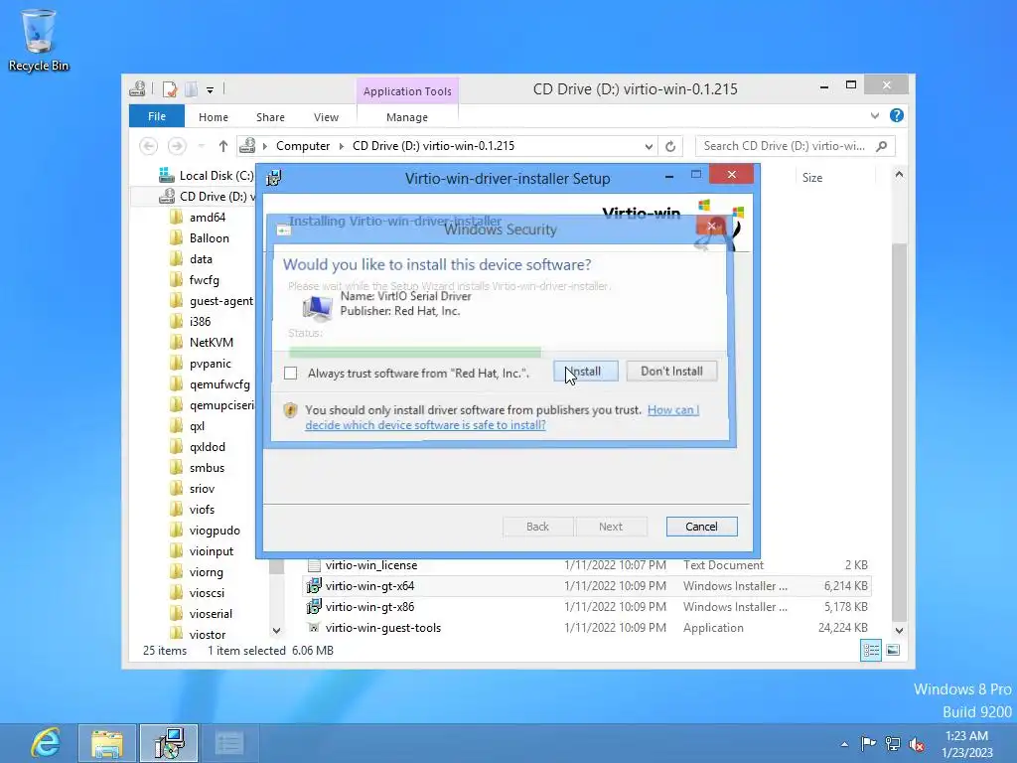The image size is (1017, 763).
Task: Switch to details view icon
Action: pos(870,650)
